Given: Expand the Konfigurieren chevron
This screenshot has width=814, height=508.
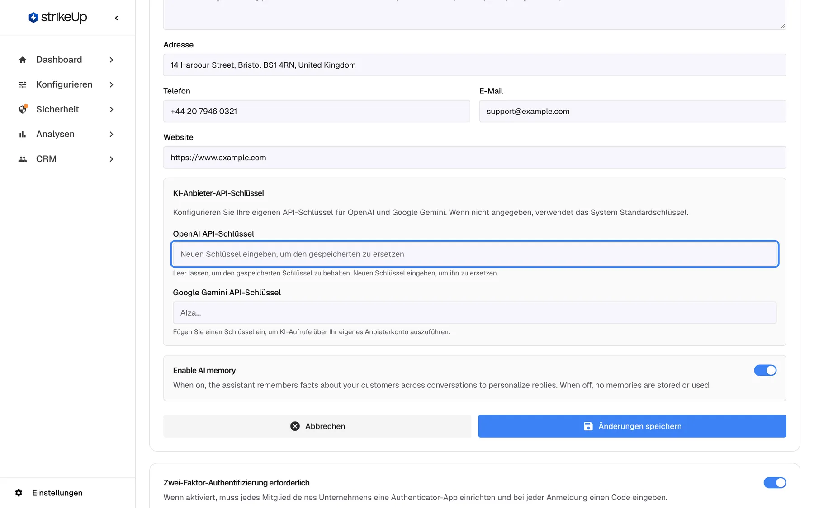Looking at the screenshot, I should click(x=111, y=84).
